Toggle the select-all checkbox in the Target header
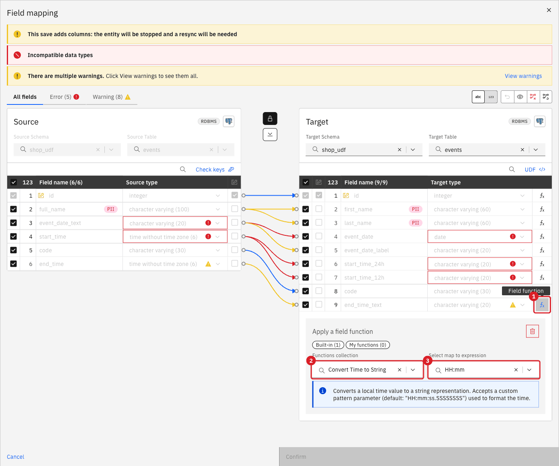Viewport: 559px width, 466px height. (306, 182)
